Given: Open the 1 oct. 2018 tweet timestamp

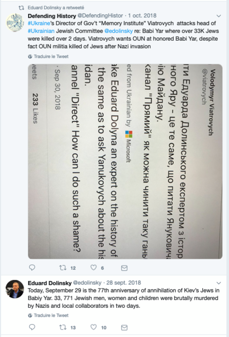Looking at the screenshot, I should (143, 16).
